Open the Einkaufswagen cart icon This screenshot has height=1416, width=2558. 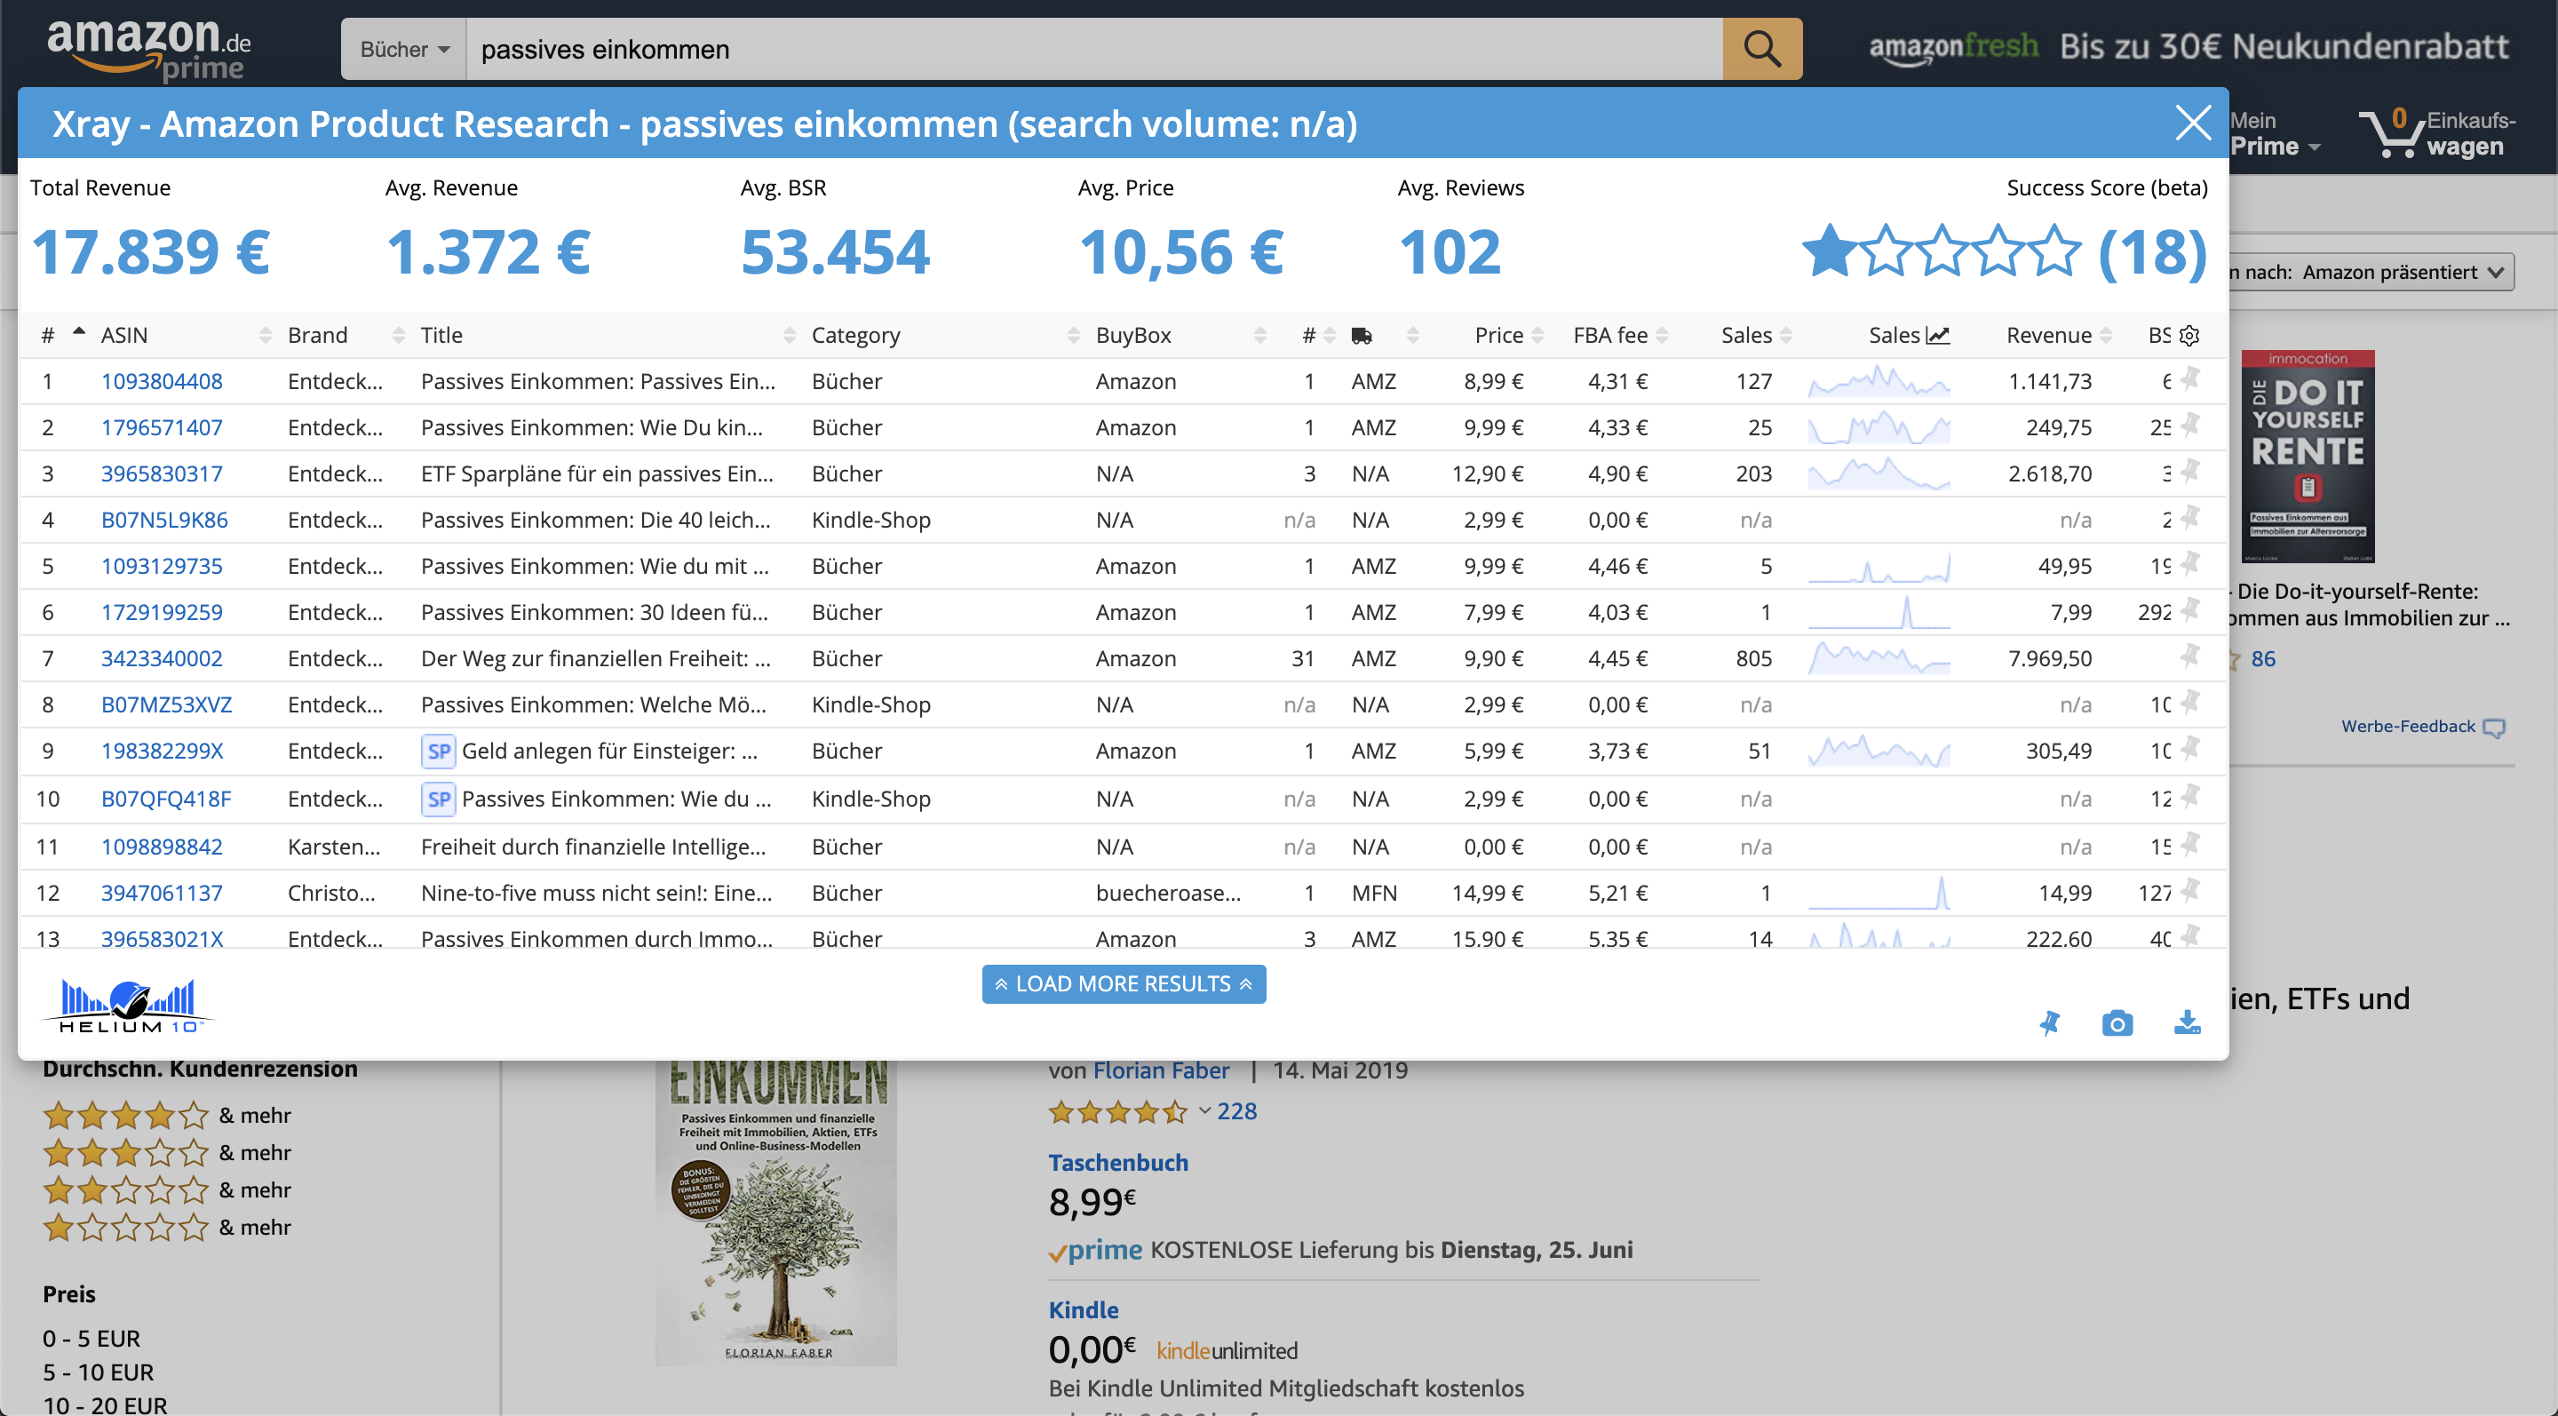coord(2396,133)
